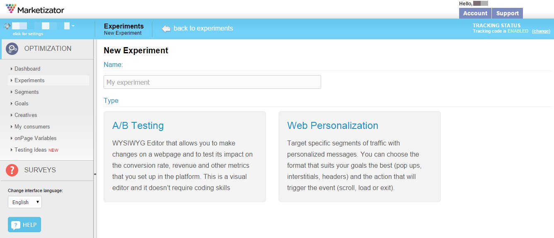Go to Segments in sidebar
Image resolution: width=554 pixels, height=238 pixels.
coord(27,92)
